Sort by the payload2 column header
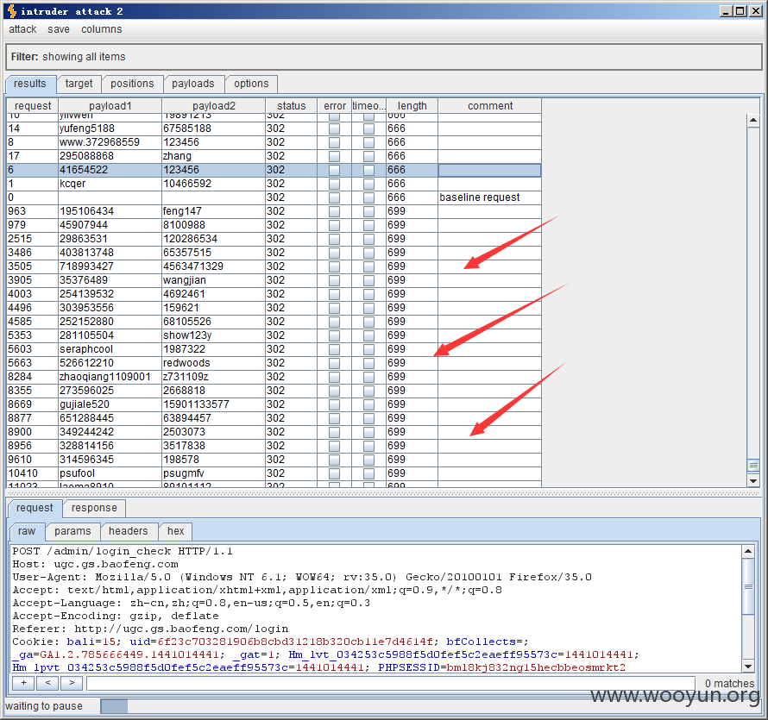 pyautogui.click(x=213, y=106)
